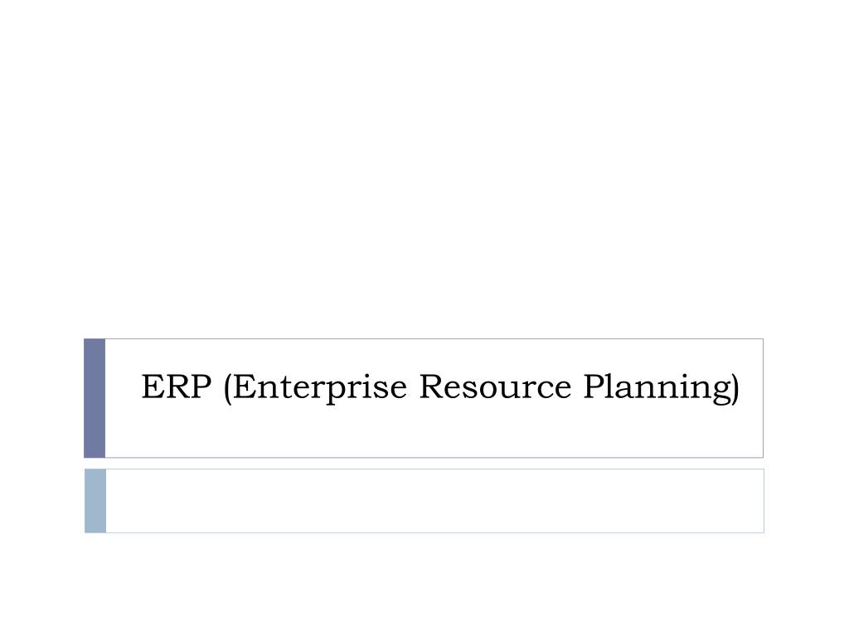849x637 pixels.
Task: Click the top border of the title box
Action: pyautogui.click(x=434, y=339)
